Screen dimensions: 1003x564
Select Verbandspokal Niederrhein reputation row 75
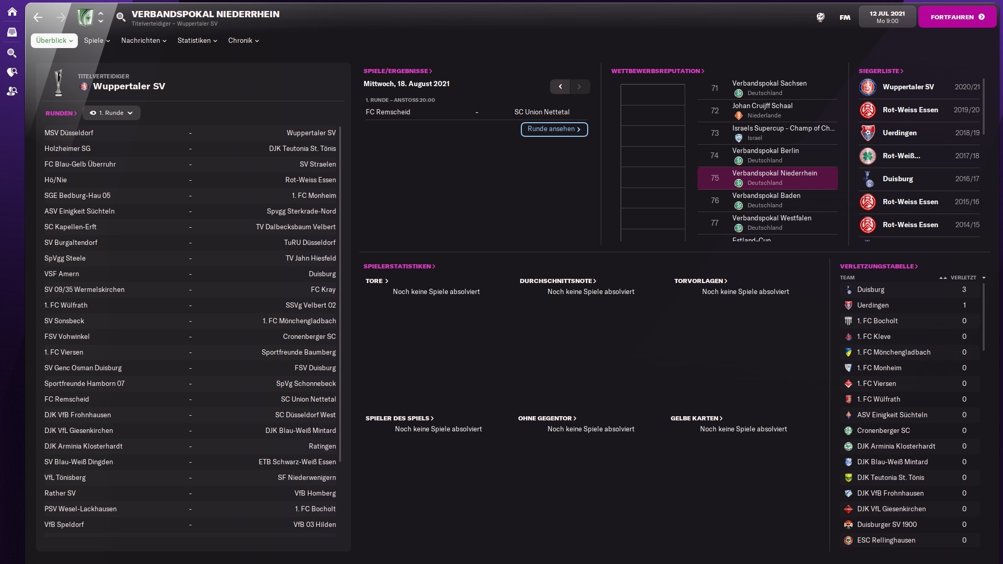click(767, 178)
